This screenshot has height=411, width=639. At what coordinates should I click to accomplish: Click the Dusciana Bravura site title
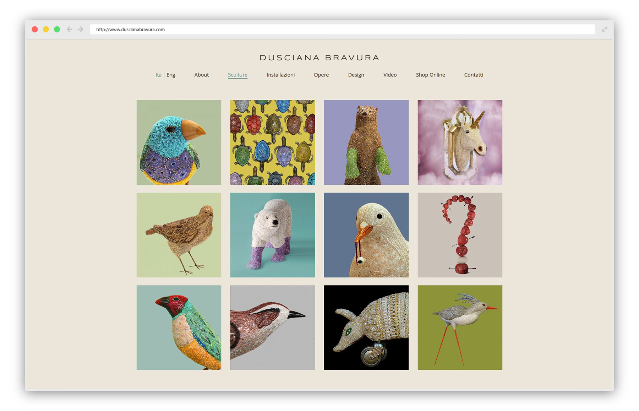(x=319, y=58)
